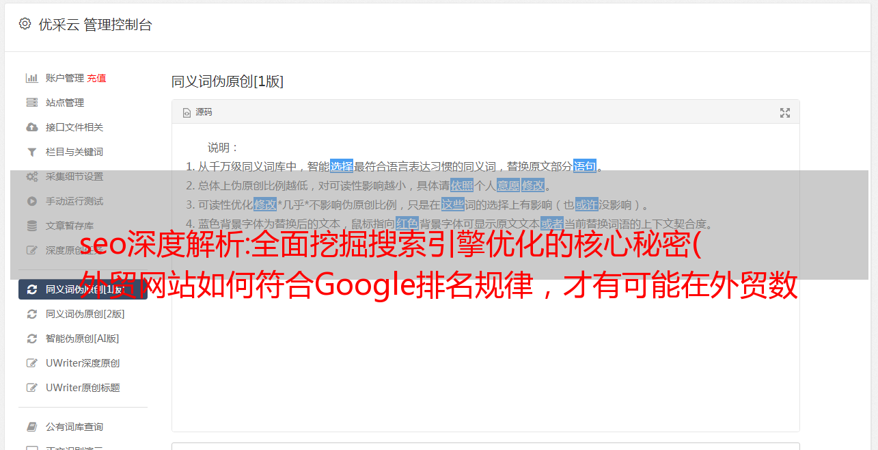Click the 文章暂存库 database icon
Viewport: 878px width, 450px height.
point(31,226)
